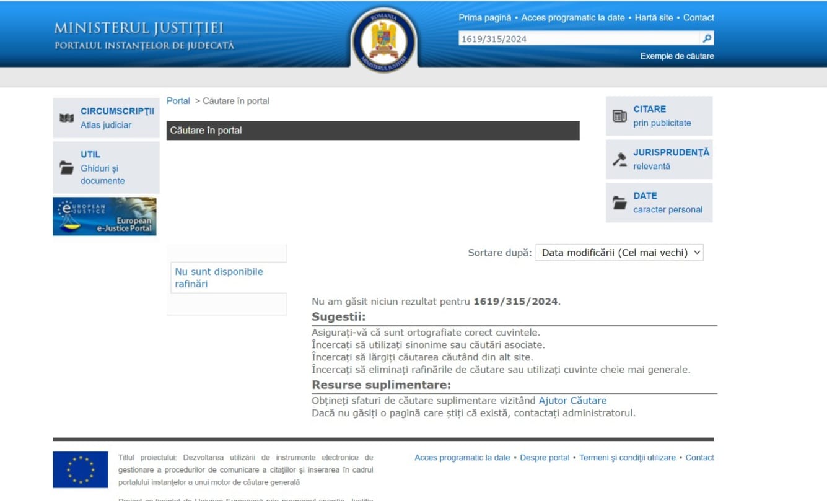Image resolution: width=827 pixels, height=501 pixels.
Task: Expand the Sortare după dropdown
Action: tap(619, 253)
